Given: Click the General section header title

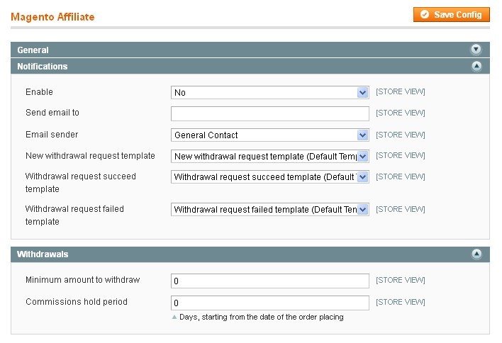Looking at the screenshot, I should [33, 50].
